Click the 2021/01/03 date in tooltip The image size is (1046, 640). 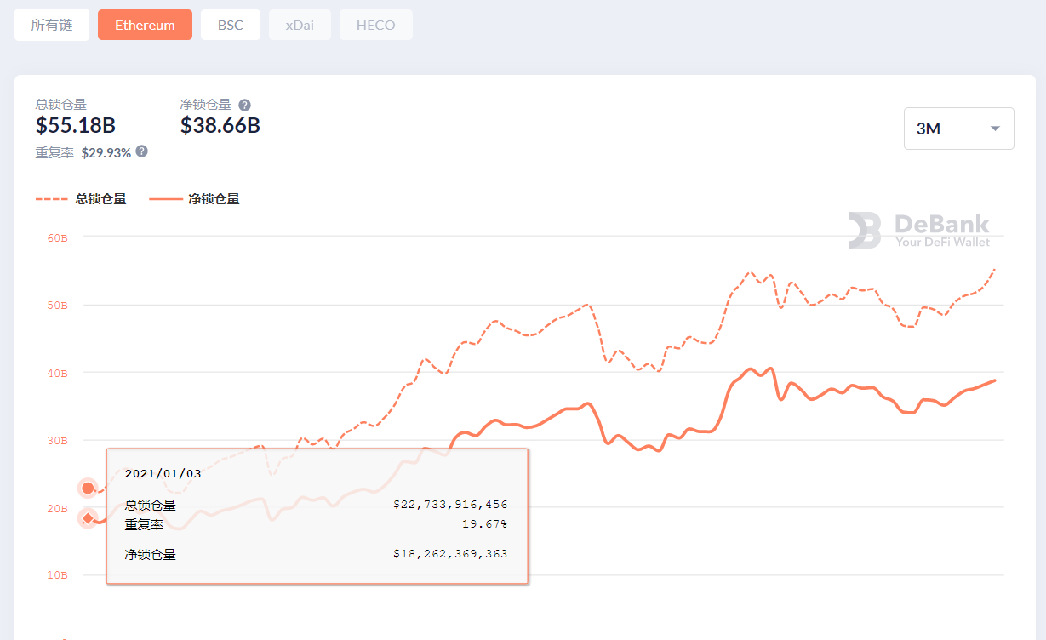pyautogui.click(x=163, y=473)
